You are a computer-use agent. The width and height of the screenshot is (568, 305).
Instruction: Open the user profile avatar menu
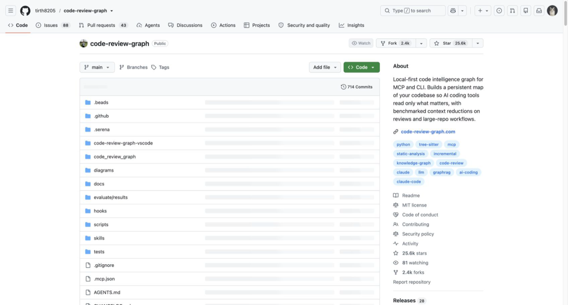[x=552, y=11]
